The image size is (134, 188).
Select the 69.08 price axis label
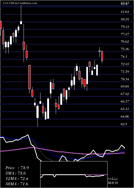pos(125,86)
